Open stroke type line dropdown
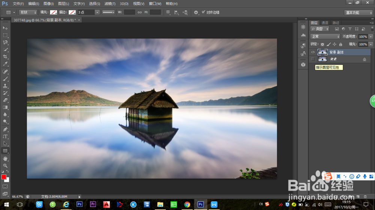The height and width of the screenshot is (210, 375). coord(108,12)
